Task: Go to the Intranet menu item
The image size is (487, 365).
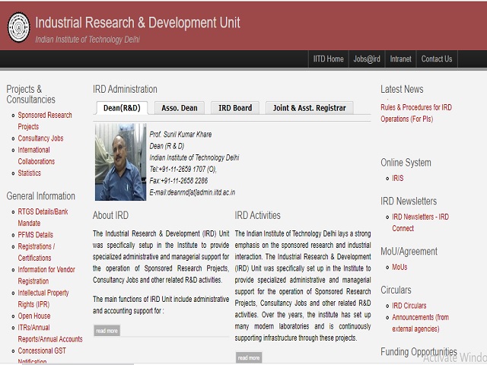Action: click(400, 59)
